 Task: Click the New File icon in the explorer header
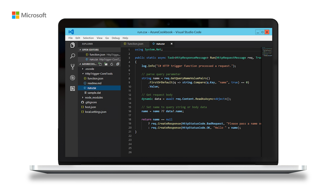(x=100, y=64)
